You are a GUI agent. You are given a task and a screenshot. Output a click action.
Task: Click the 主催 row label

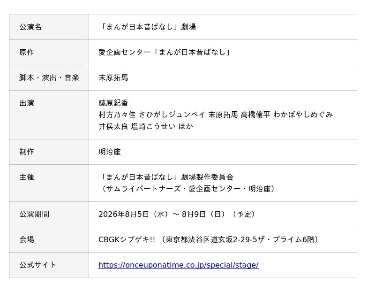pos(27,177)
